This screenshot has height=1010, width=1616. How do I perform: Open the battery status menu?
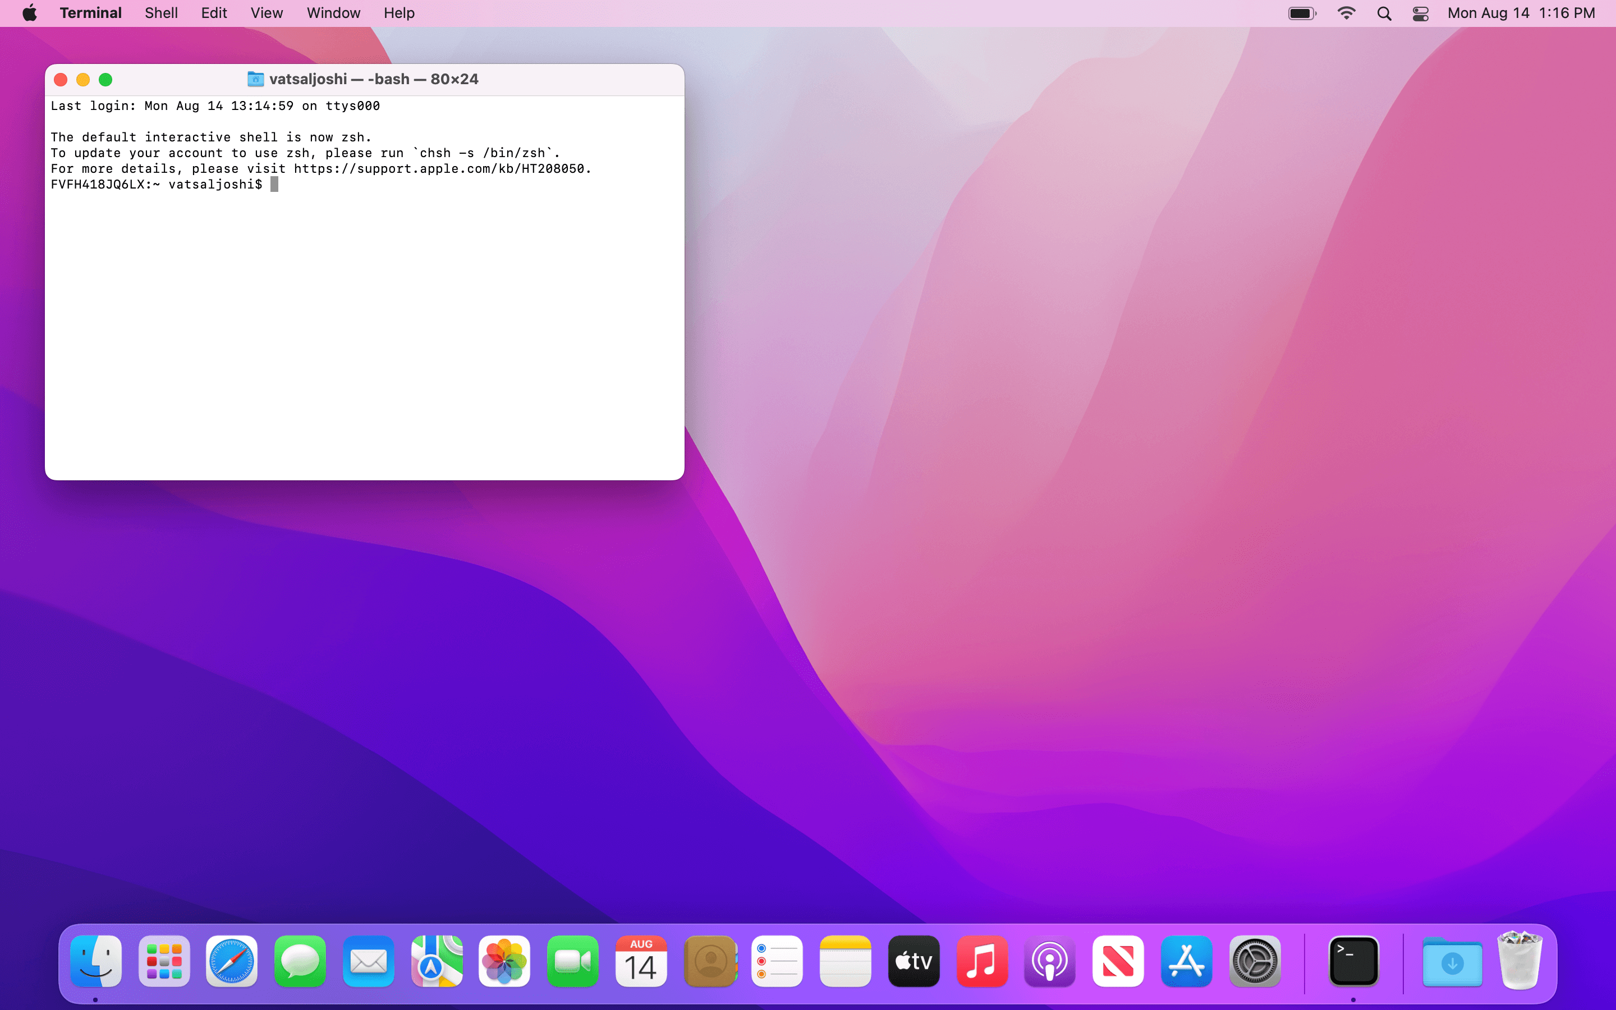click(1301, 13)
